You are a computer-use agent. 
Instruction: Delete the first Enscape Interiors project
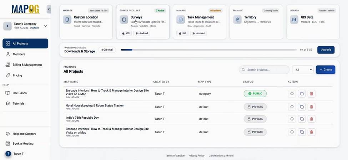click(x=311, y=94)
